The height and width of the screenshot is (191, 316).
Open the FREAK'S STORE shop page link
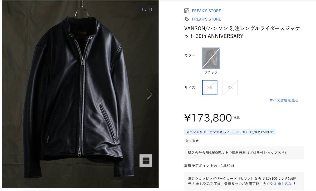pos(207,11)
